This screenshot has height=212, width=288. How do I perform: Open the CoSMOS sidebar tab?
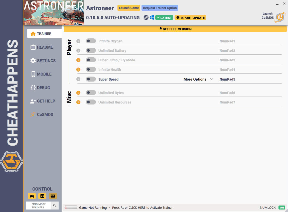42,114
